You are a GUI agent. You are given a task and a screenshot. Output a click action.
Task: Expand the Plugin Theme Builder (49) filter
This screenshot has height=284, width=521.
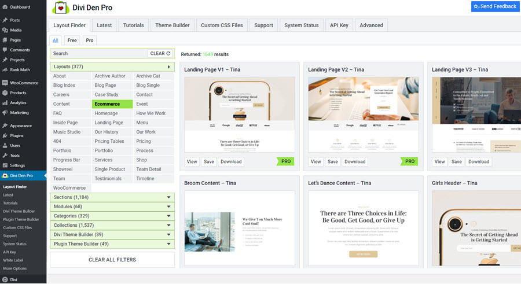(x=112, y=244)
